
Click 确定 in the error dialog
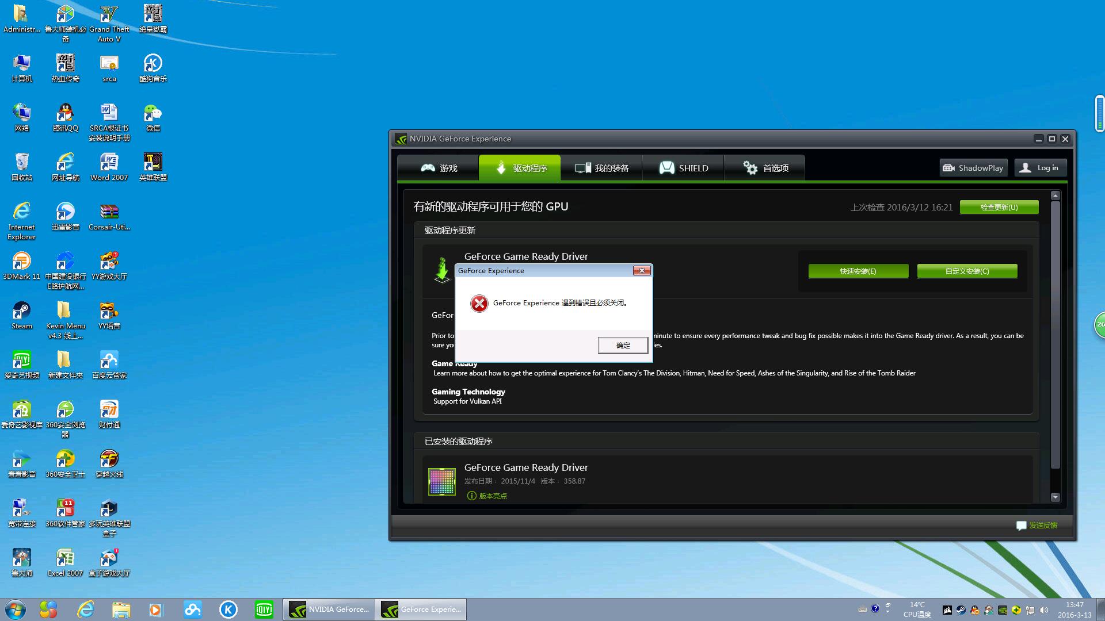pyautogui.click(x=623, y=345)
